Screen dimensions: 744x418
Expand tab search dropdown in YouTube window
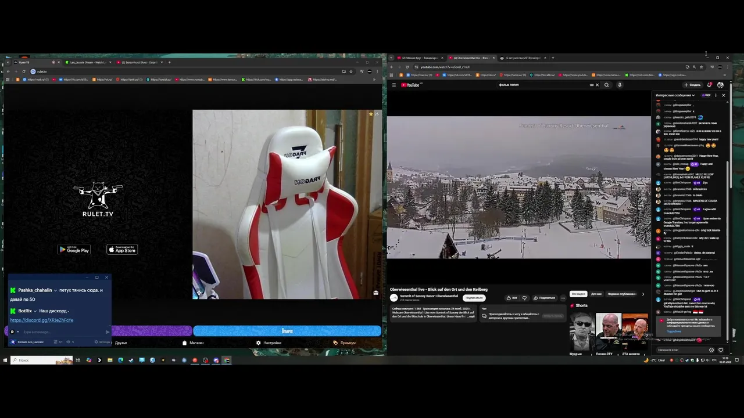coord(391,57)
